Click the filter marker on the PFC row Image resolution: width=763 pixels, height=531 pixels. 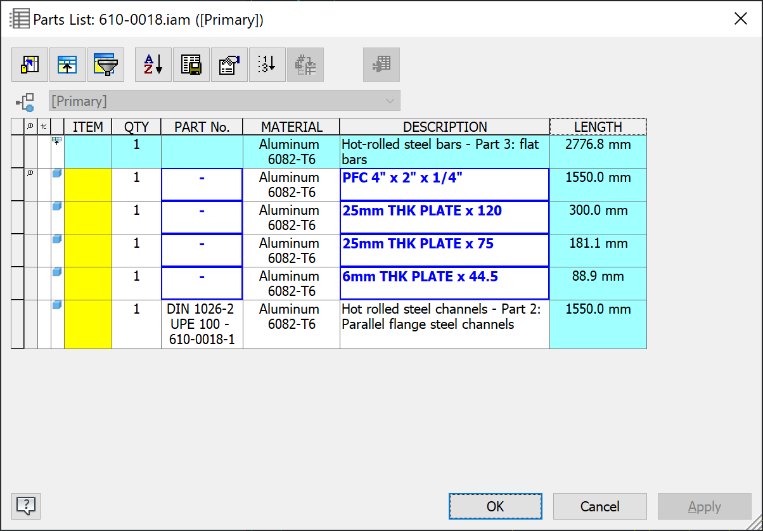[29, 172]
